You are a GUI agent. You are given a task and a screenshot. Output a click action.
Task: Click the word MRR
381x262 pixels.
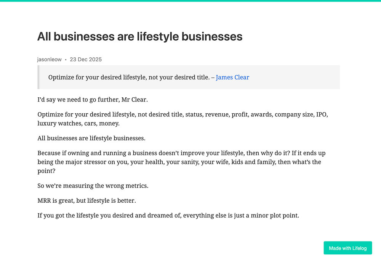click(44, 200)
